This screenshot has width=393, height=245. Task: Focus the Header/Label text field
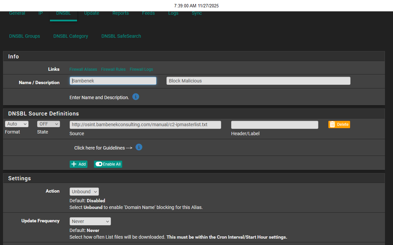click(275, 125)
